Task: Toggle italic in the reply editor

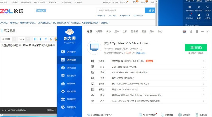Action: [41, 39]
